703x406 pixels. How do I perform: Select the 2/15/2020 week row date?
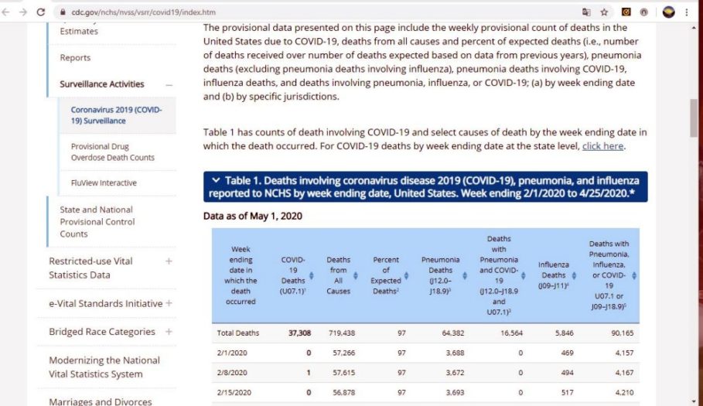pyautogui.click(x=234, y=392)
